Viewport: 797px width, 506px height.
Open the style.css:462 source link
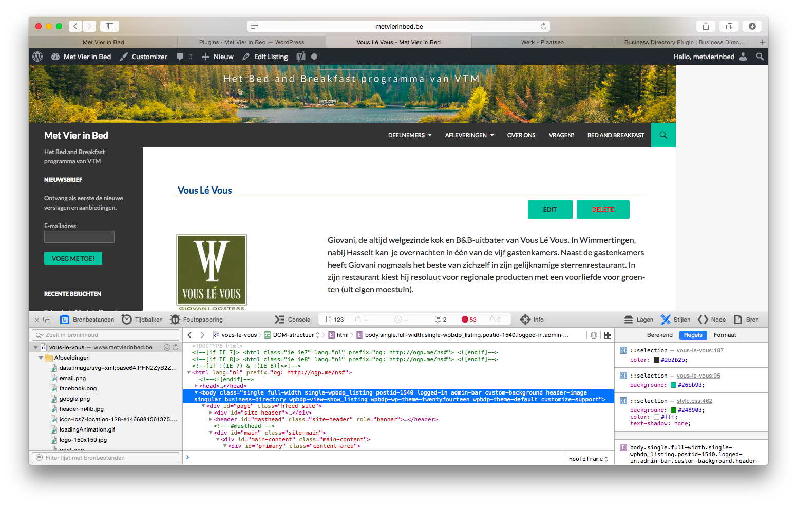coord(694,401)
